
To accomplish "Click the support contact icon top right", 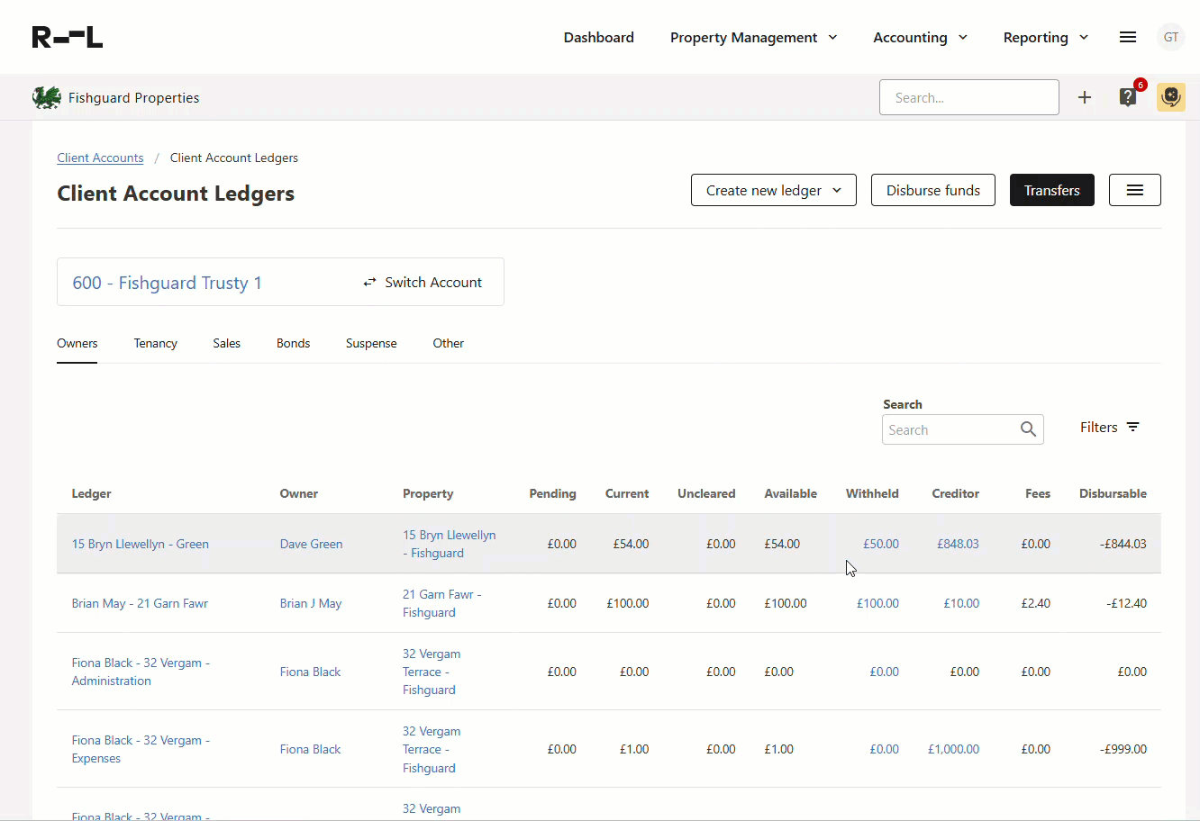I will pyautogui.click(x=1170, y=97).
